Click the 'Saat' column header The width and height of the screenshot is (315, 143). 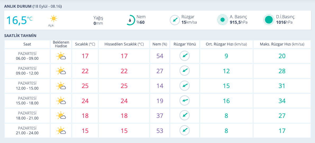pyautogui.click(x=27, y=44)
